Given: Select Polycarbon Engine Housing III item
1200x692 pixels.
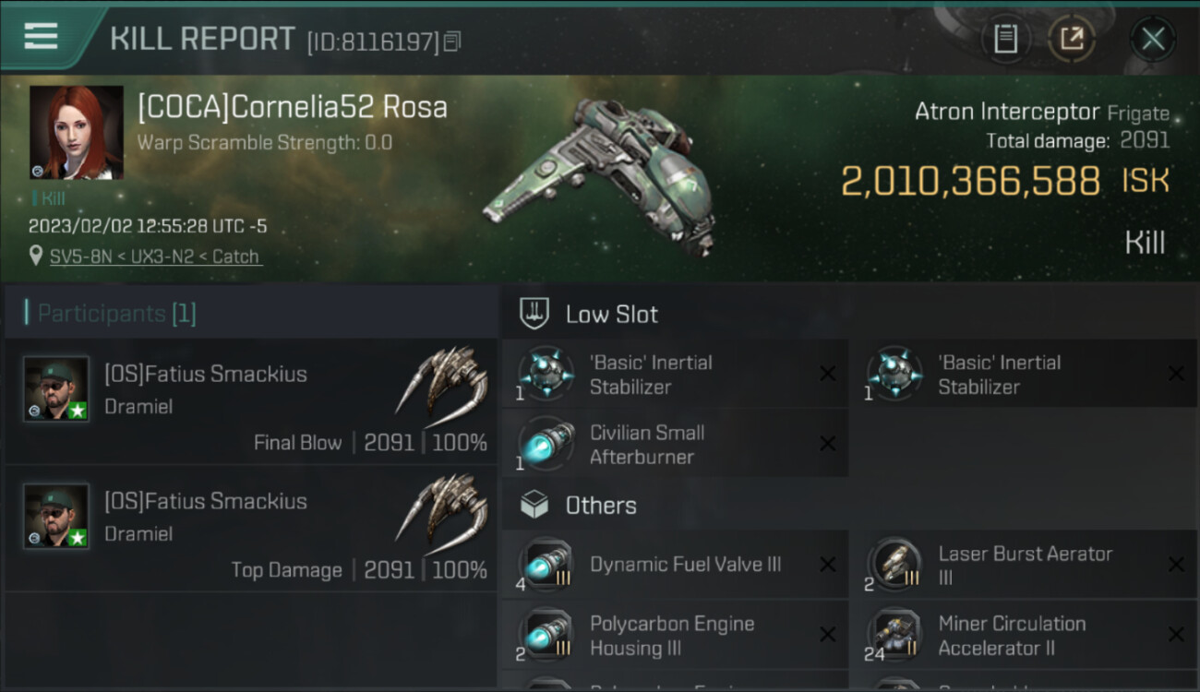Looking at the screenshot, I should point(674,635).
